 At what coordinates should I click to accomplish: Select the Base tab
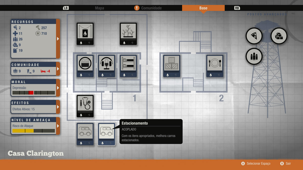[x=203, y=8]
